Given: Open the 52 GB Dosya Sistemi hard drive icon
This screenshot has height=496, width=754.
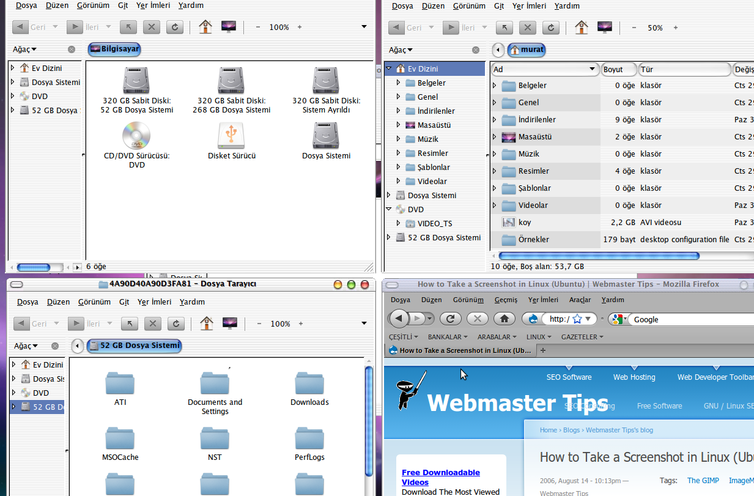Looking at the screenshot, I should [137, 81].
